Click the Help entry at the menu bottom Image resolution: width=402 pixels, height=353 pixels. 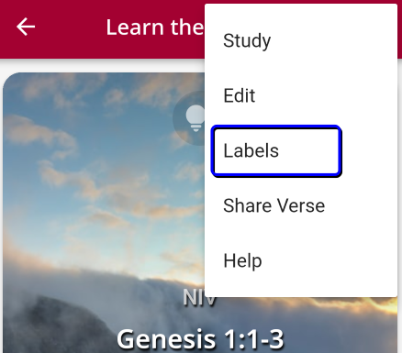(x=242, y=261)
